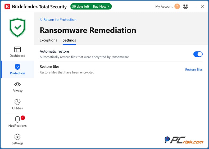209x149 pixels.
Task: Click the Return to Protection link
Action: tap(60, 20)
